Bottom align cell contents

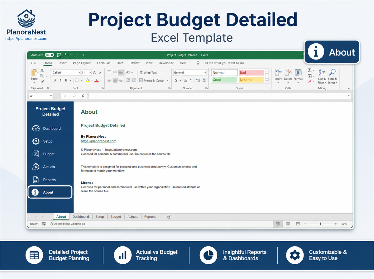coord(121,72)
